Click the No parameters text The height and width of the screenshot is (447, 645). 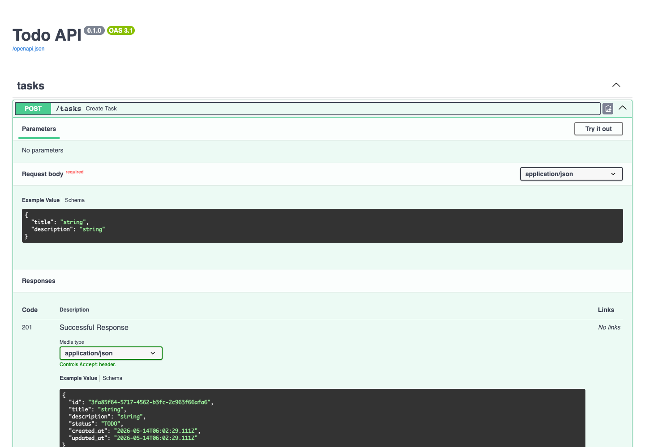43,150
